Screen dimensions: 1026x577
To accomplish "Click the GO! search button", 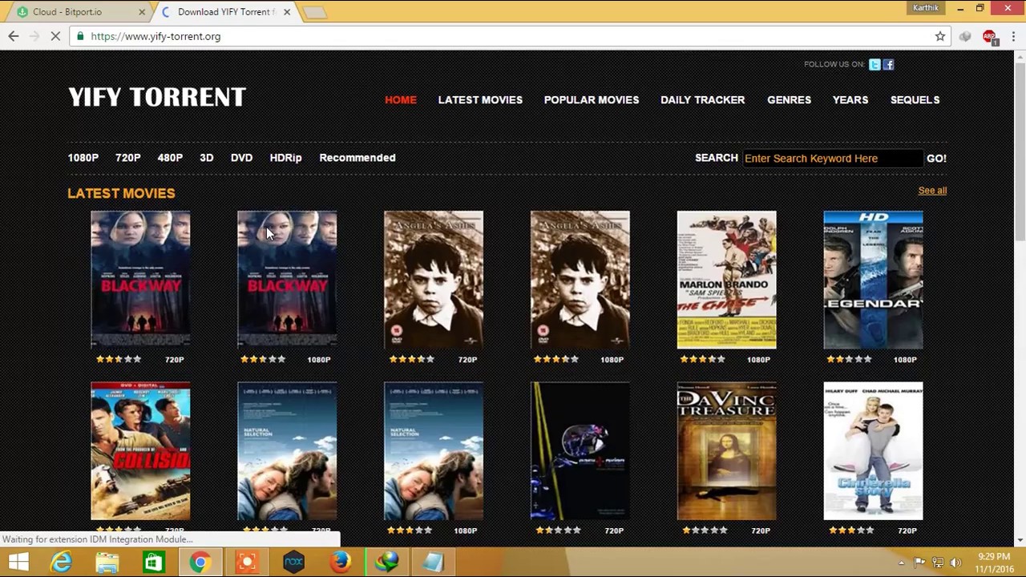I will 936,158.
